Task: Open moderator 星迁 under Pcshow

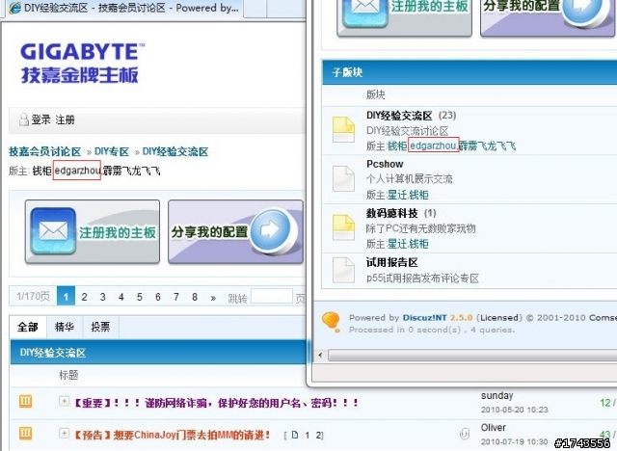Action: pyautogui.click(x=397, y=195)
